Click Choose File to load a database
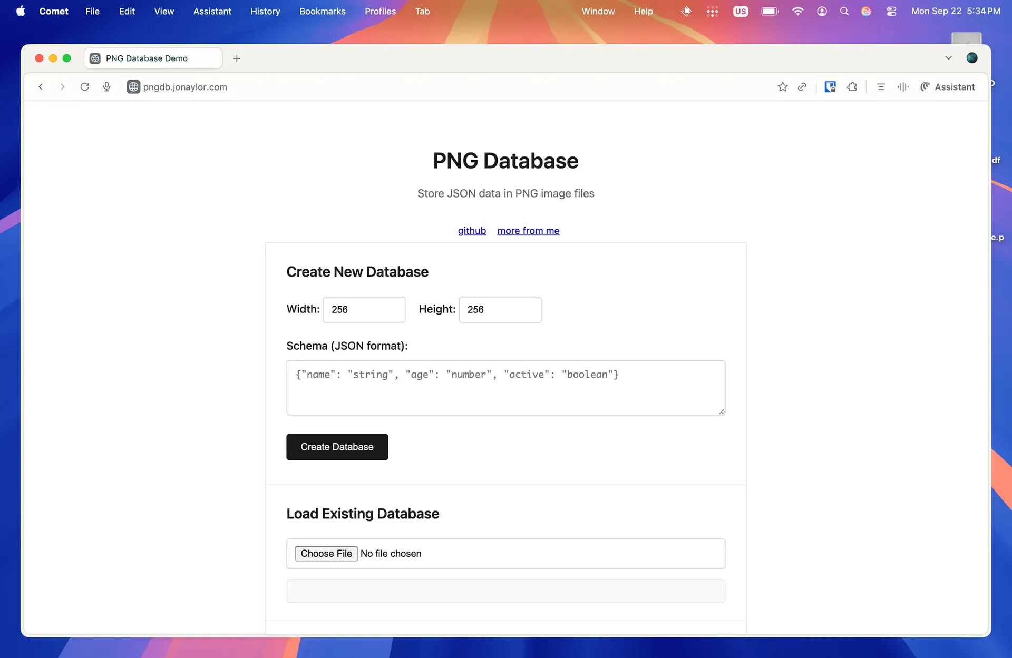The height and width of the screenshot is (658, 1012). point(326,553)
